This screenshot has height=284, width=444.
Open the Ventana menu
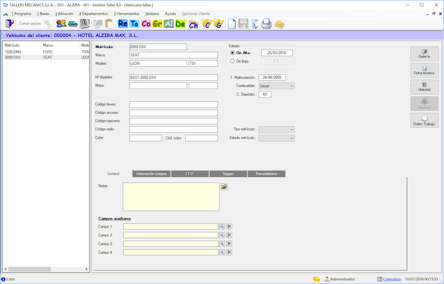pyautogui.click(x=152, y=14)
